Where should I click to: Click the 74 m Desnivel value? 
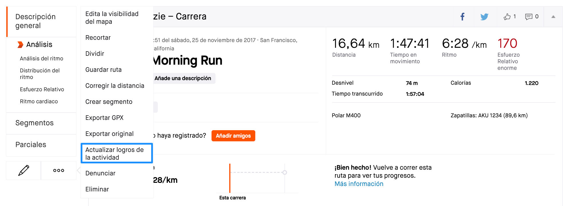pyautogui.click(x=412, y=83)
